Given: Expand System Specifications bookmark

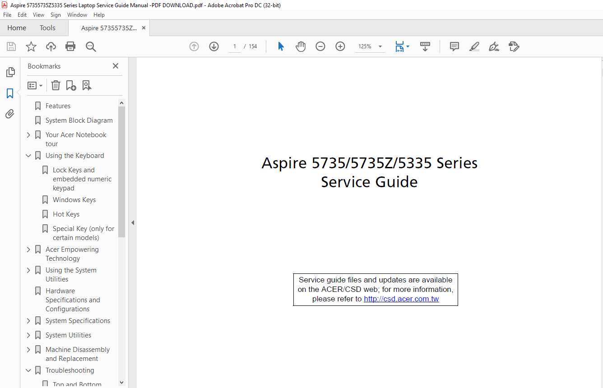Looking at the screenshot, I should click(x=28, y=321).
